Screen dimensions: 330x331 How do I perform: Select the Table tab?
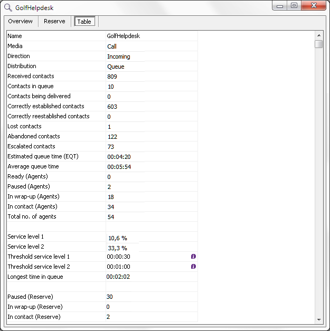[84, 22]
